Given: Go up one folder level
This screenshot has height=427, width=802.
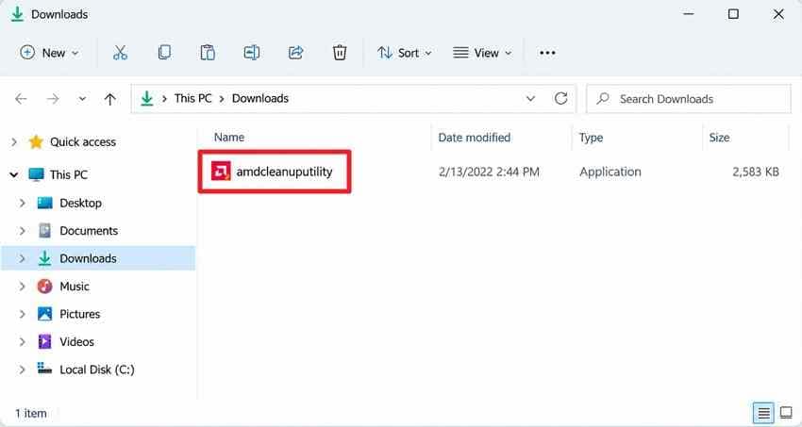Looking at the screenshot, I should click(x=110, y=99).
